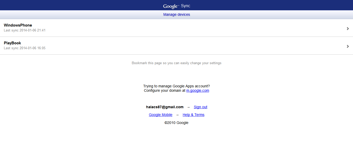Viewport: 353px width, 151px height.
Task: Select the WindowsPhone device name
Action: click(18, 25)
